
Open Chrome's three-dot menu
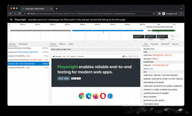click(181, 13)
